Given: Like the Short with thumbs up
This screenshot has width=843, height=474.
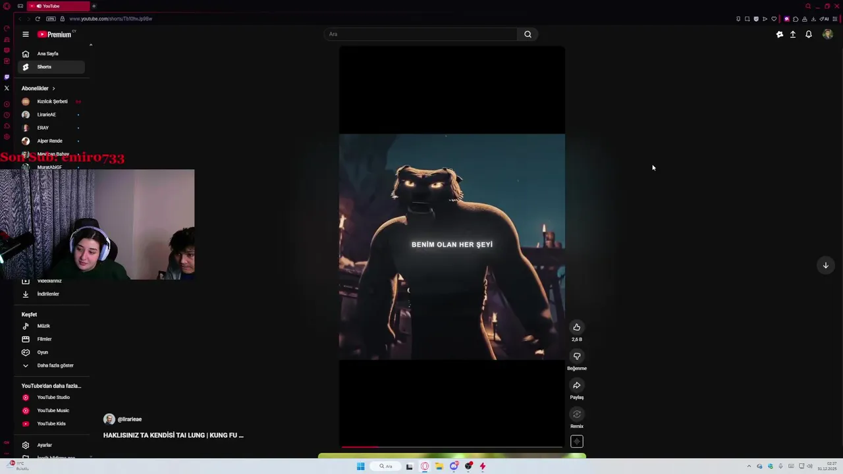Looking at the screenshot, I should (576, 327).
